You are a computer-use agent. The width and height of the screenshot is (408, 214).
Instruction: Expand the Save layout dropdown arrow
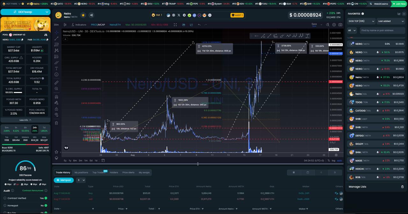pyautogui.click(x=321, y=24)
